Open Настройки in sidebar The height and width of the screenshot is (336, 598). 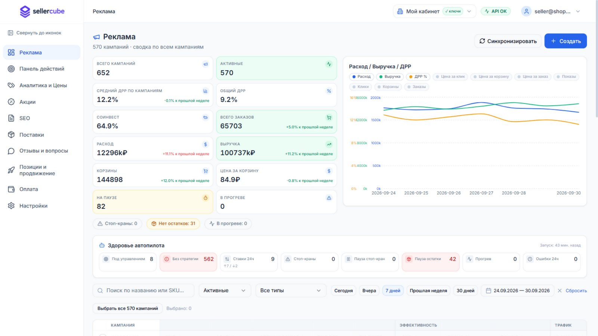[41, 206]
